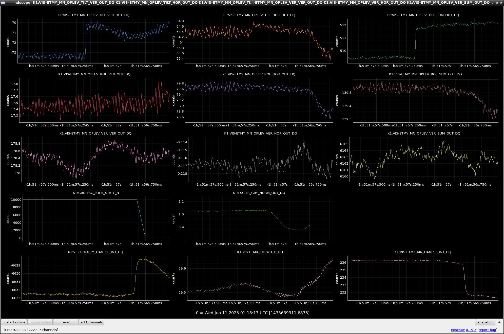
Task: Click the stop online button
Action: click(40, 322)
